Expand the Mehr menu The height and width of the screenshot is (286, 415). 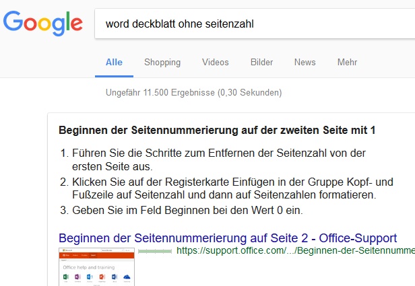point(347,62)
